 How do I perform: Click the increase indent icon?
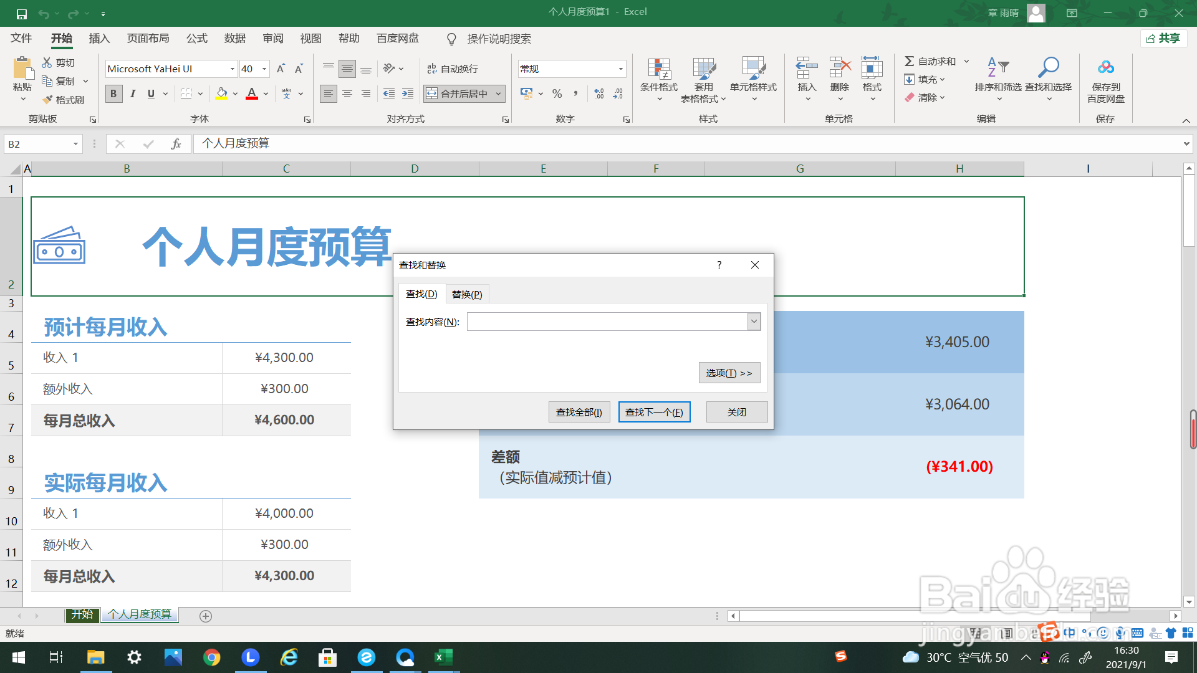pos(408,93)
